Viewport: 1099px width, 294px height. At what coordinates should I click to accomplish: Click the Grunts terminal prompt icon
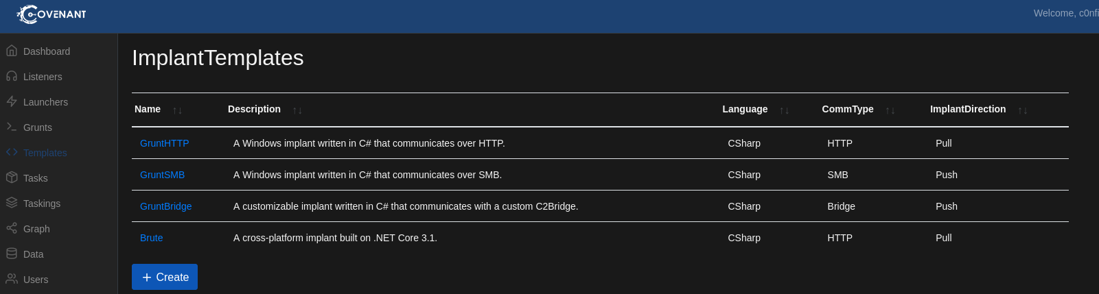pos(12,127)
